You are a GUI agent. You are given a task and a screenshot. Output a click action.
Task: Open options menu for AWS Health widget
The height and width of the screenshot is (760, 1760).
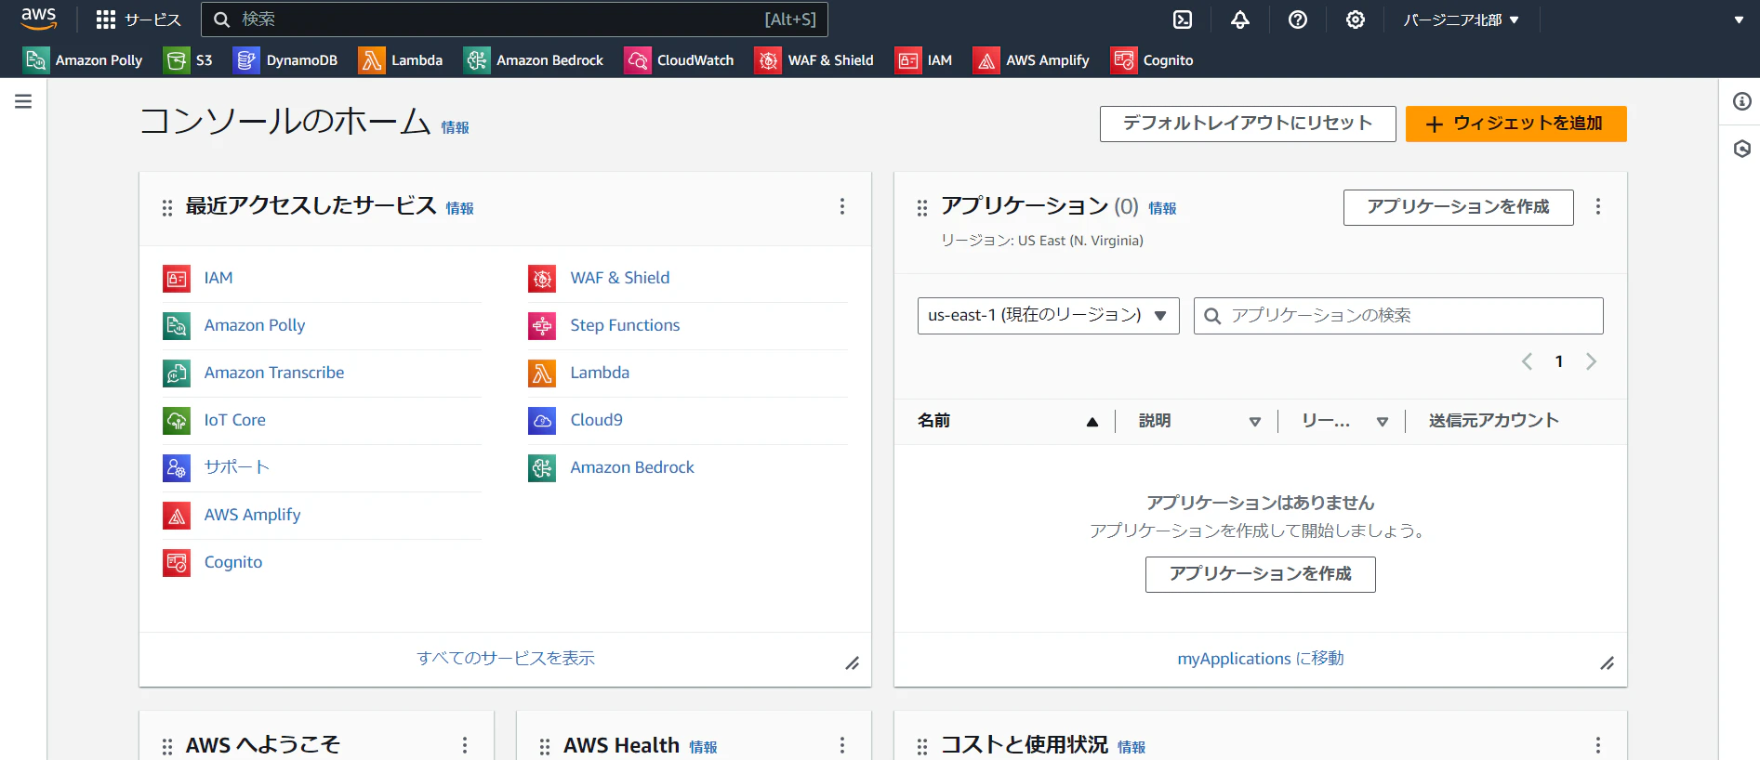tap(842, 745)
